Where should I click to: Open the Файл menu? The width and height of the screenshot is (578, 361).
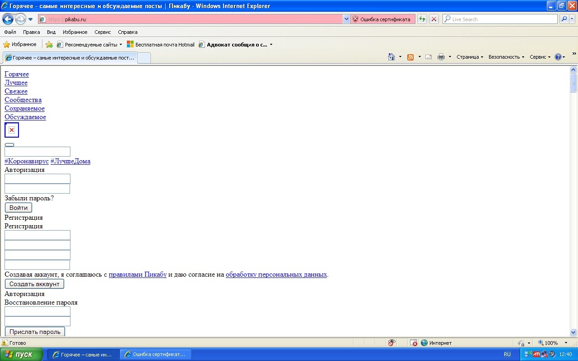[10, 32]
